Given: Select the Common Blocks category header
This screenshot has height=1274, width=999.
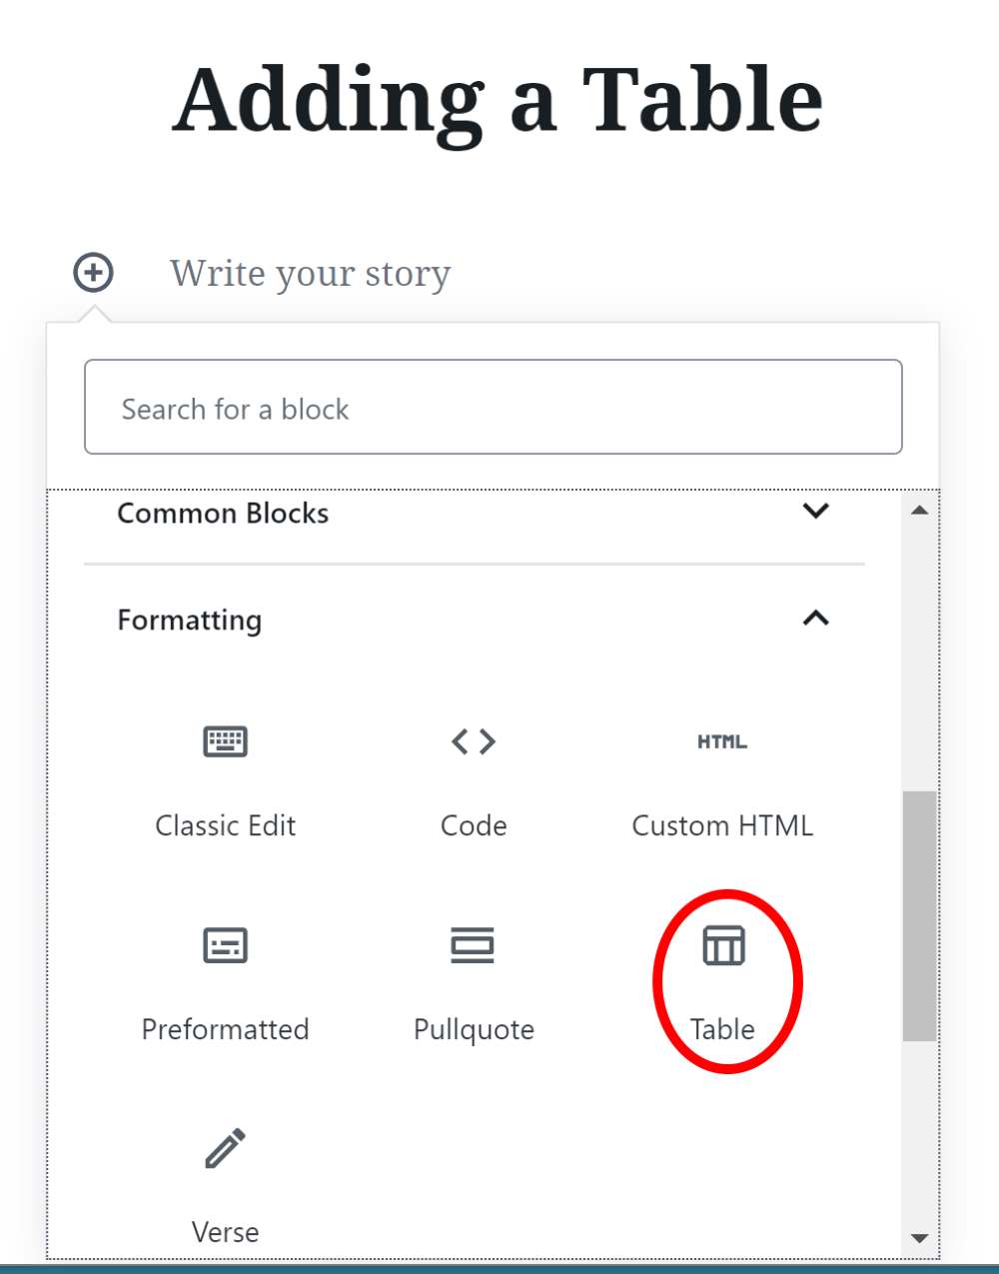Looking at the screenshot, I should pyautogui.click(x=224, y=513).
